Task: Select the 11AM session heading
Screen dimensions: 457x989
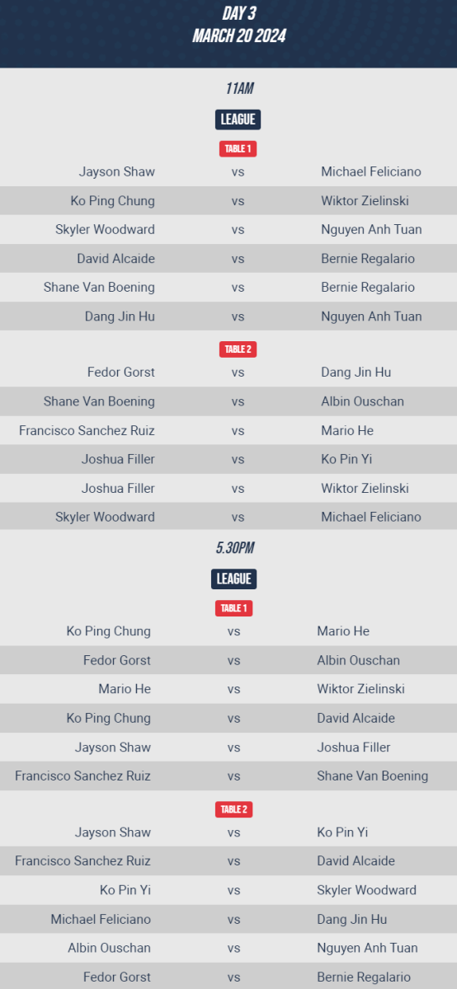Action: 238,88
